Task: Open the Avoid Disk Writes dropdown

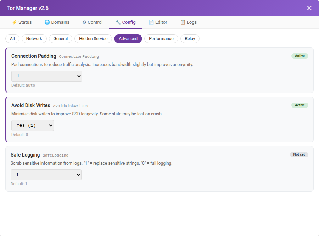Action: coord(33,125)
